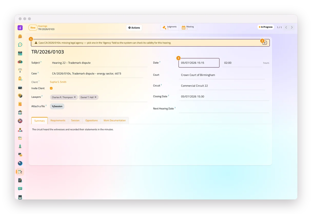
Task: Open the Work Documentation tab
Action: tap(114, 121)
